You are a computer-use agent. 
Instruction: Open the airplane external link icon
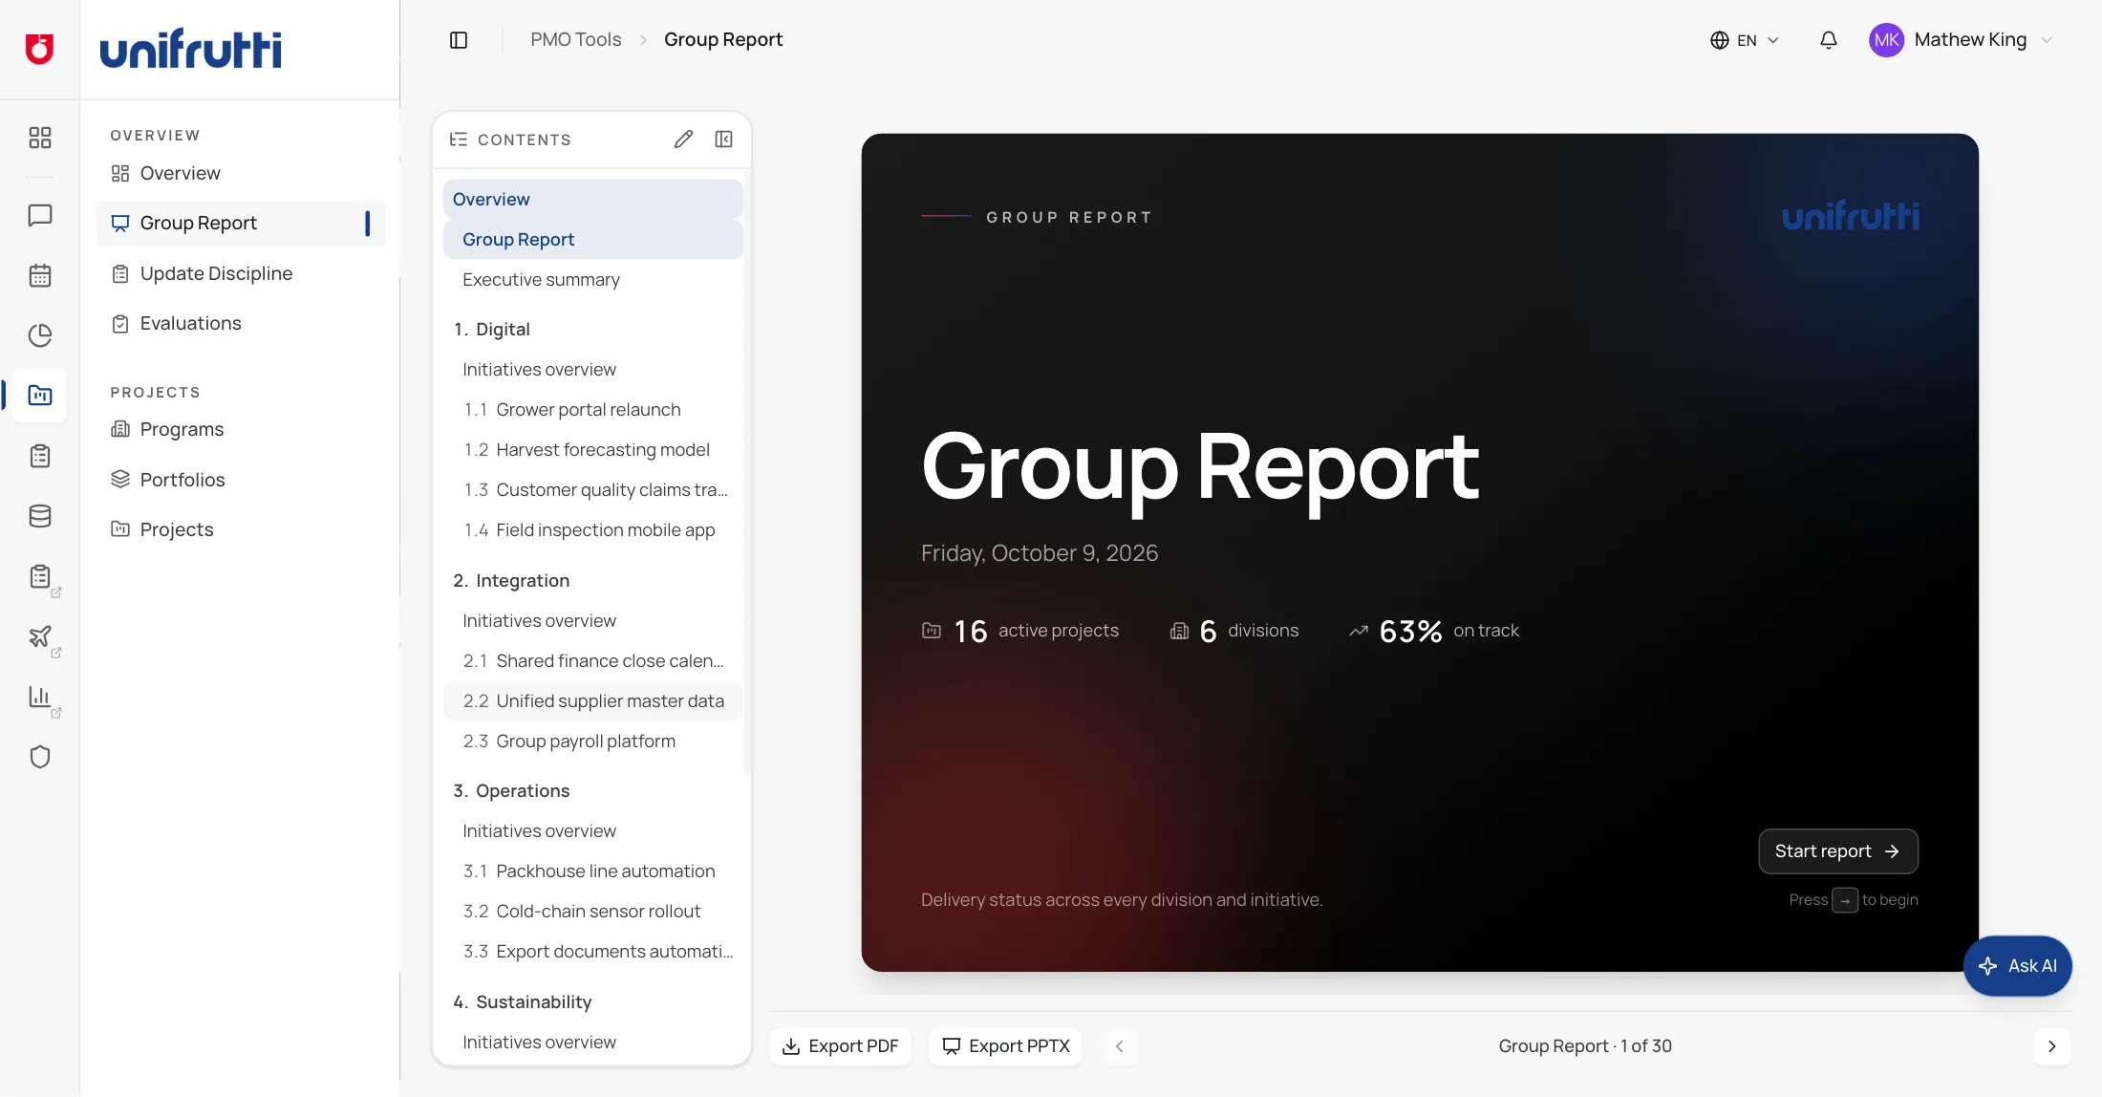tap(41, 636)
